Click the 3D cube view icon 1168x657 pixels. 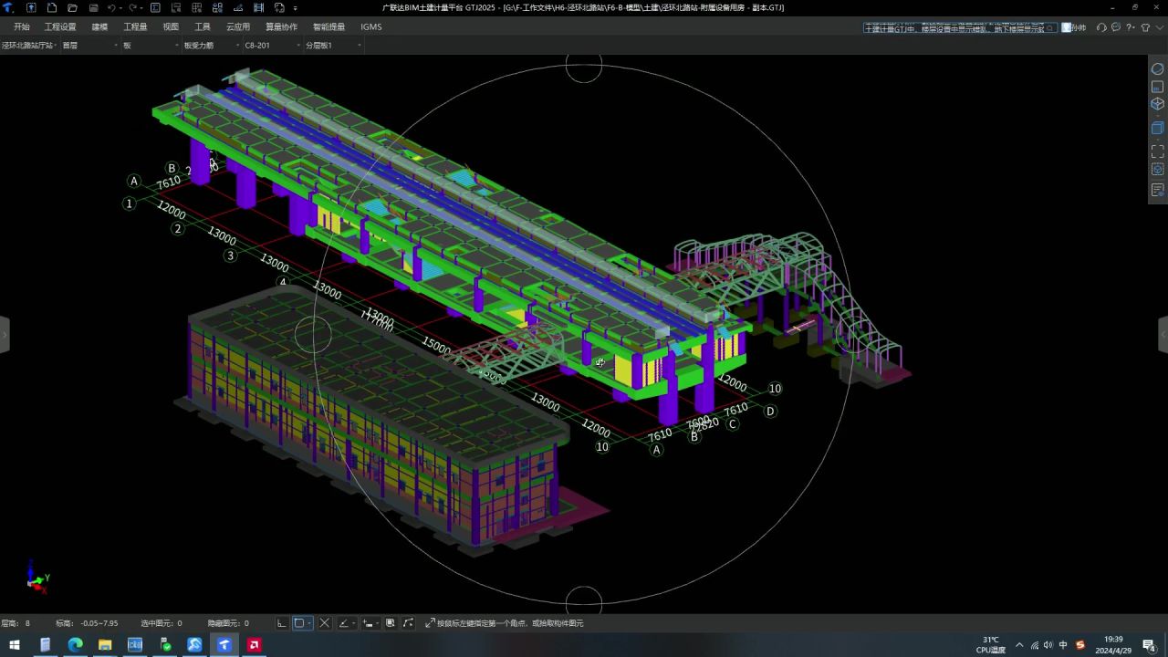tap(1157, 104)
